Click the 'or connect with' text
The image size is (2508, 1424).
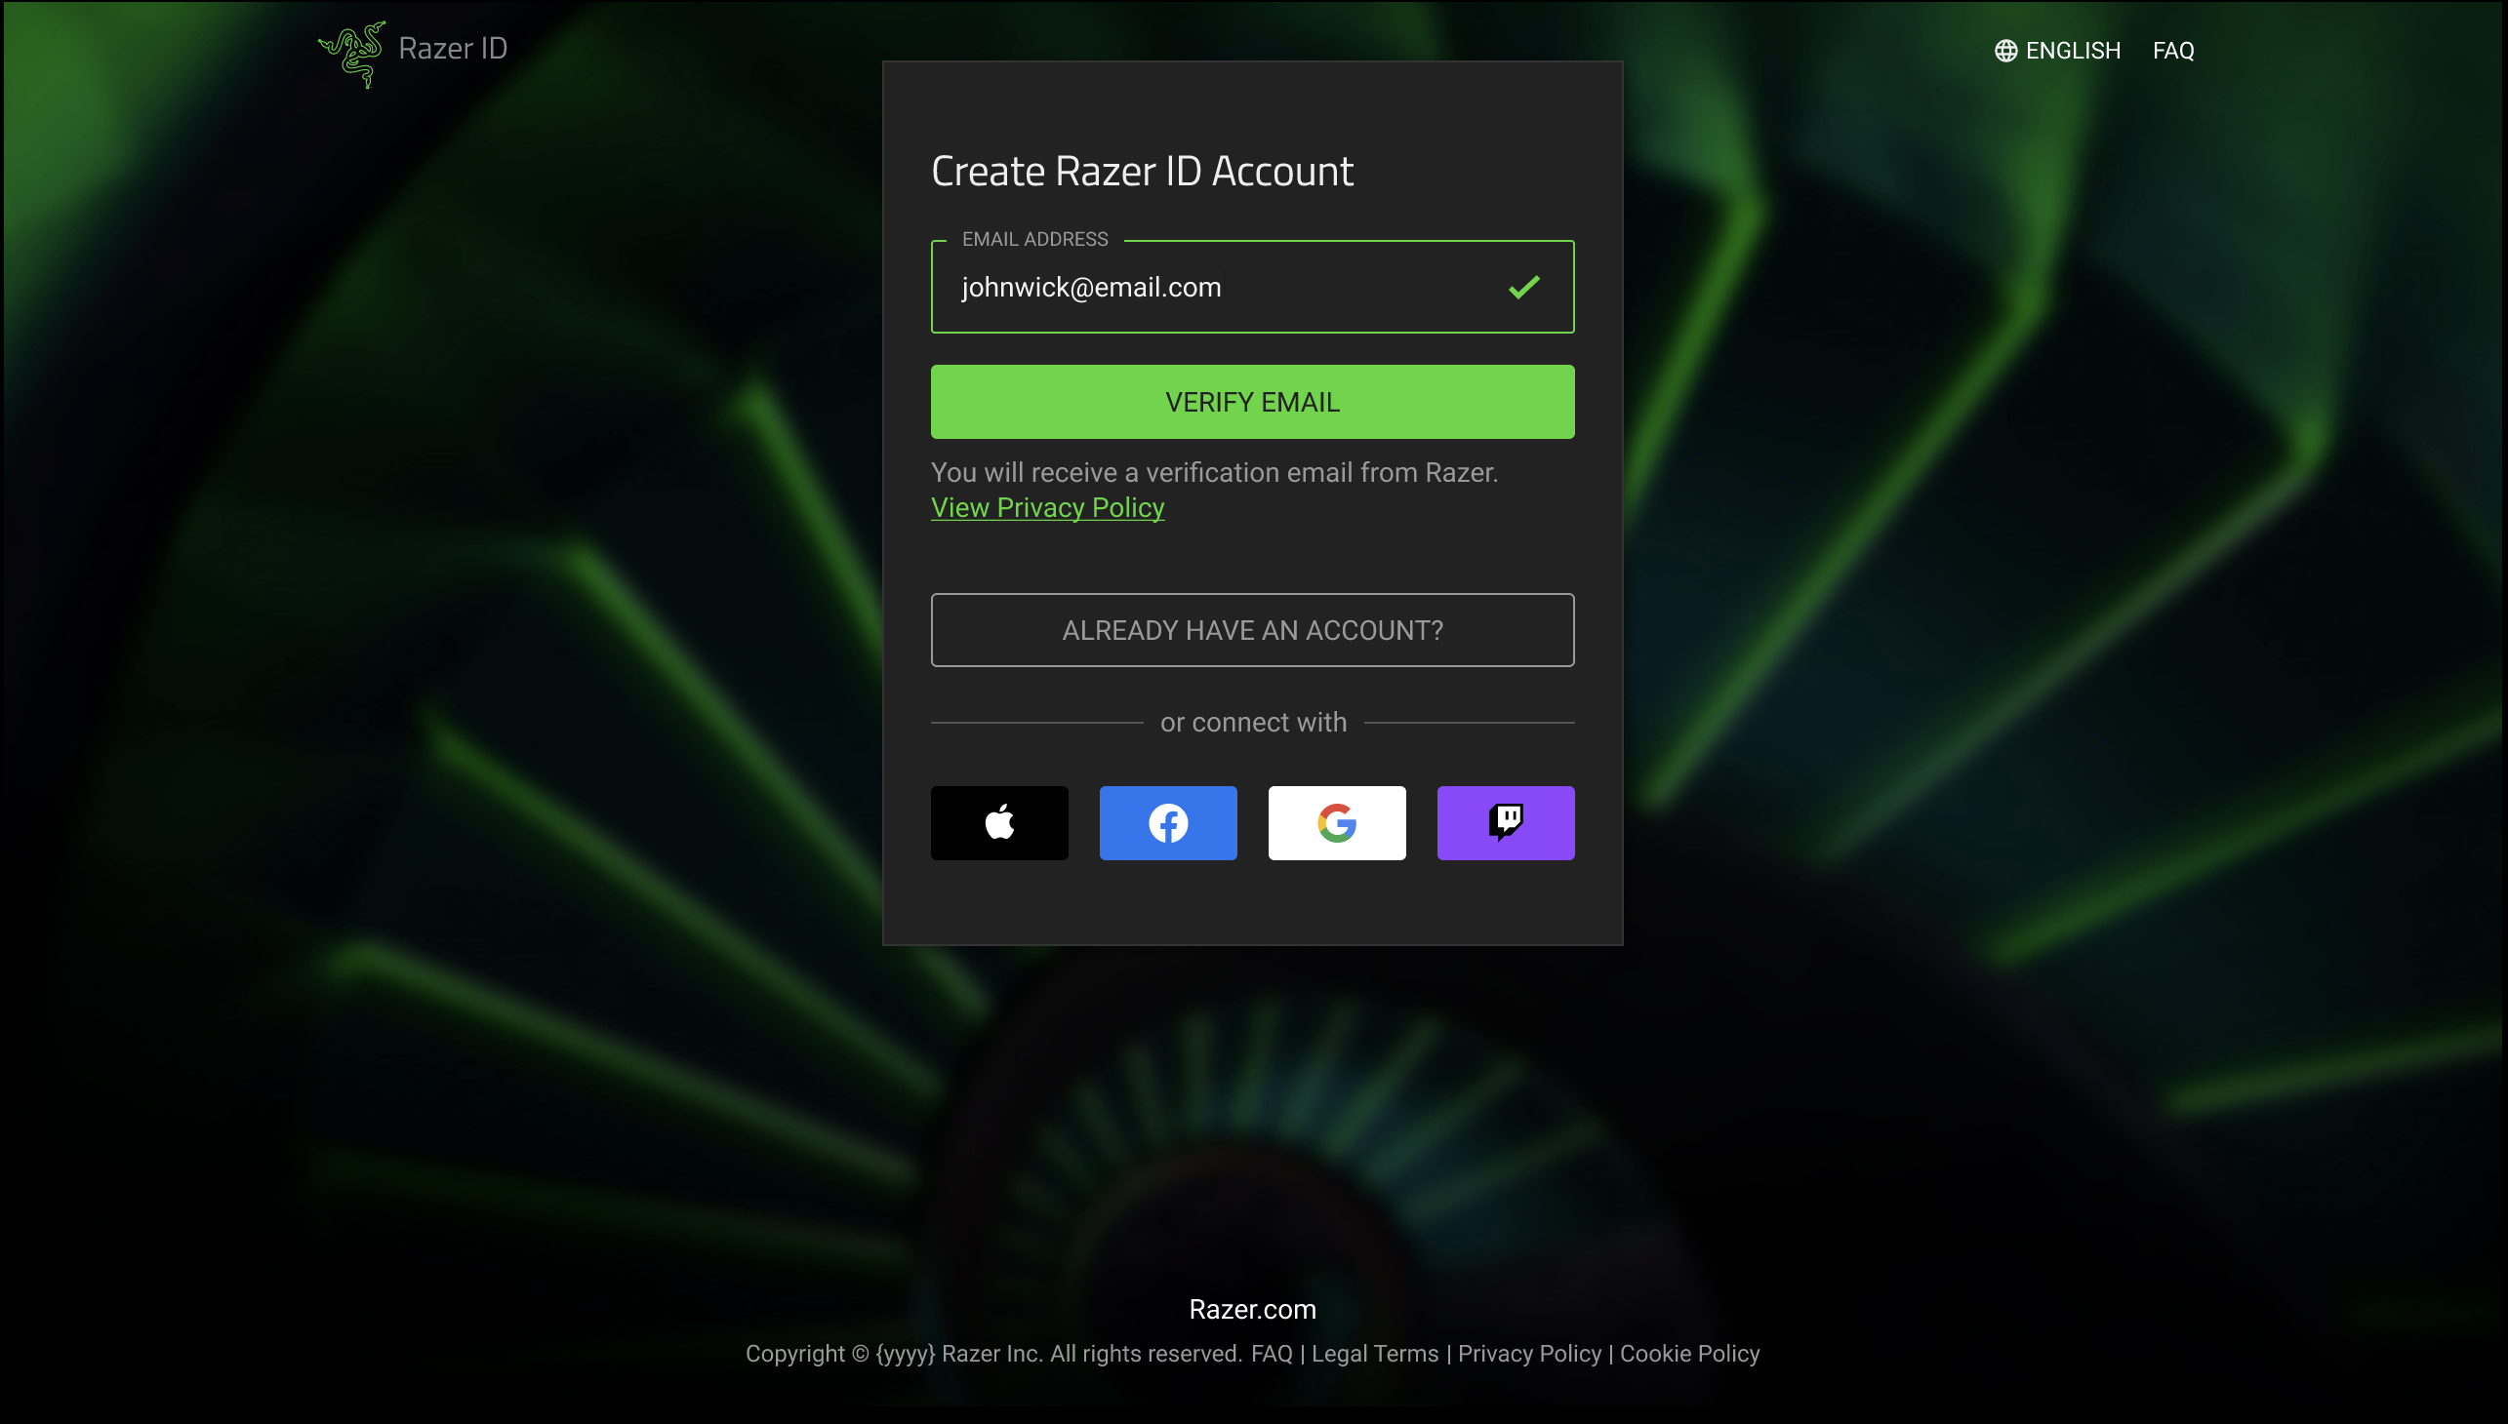click(1252, 722)
